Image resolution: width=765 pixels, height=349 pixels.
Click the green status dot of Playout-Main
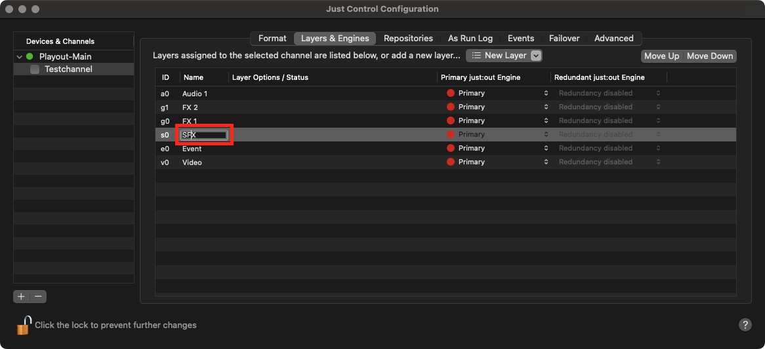(x=30, y=56)
